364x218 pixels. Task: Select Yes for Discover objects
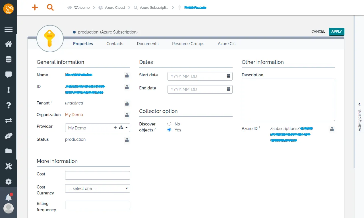click(169, 130)
